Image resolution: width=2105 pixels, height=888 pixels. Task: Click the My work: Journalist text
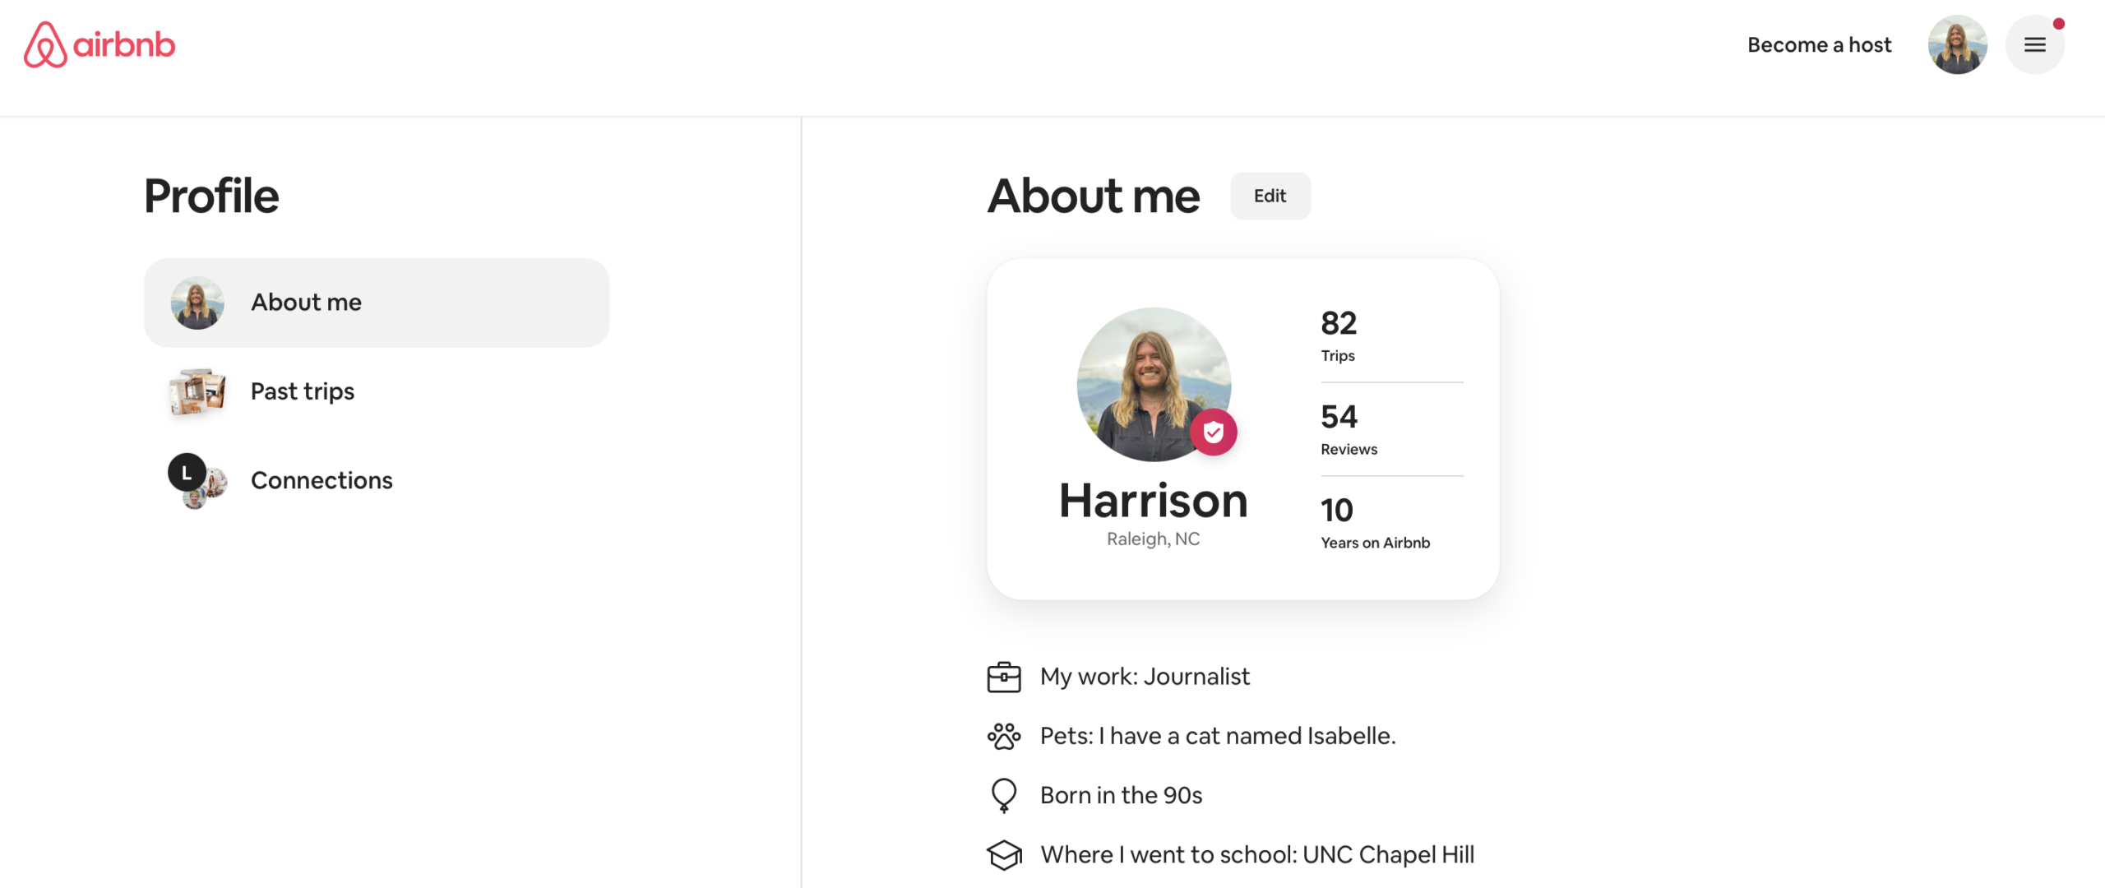pos(1145,677)
